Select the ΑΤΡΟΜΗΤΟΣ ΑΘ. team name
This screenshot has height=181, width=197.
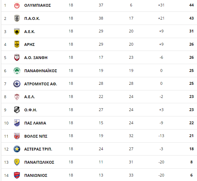point(40,84)
